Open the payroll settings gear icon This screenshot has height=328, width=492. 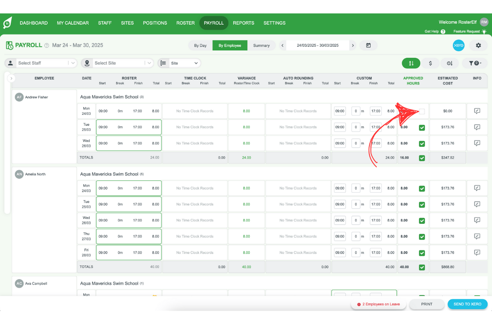478,46
